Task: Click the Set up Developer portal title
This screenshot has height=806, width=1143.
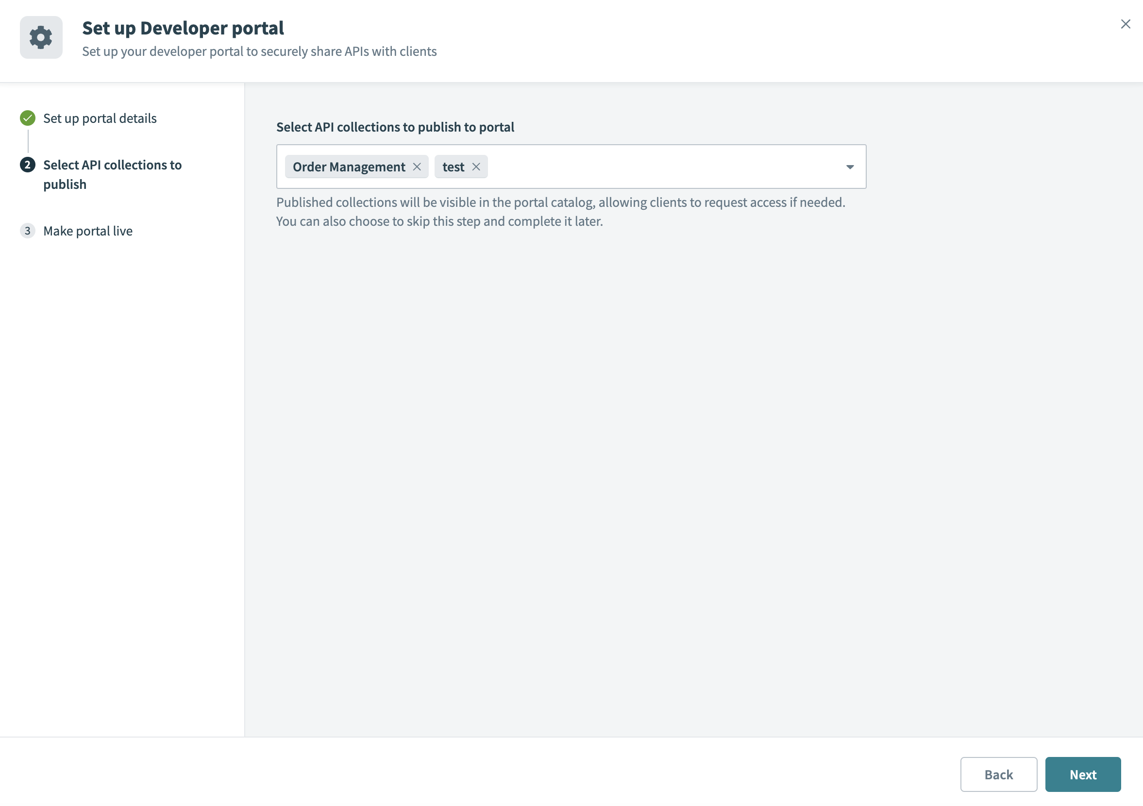Action: pyautogui.click(x=183, y=28)
